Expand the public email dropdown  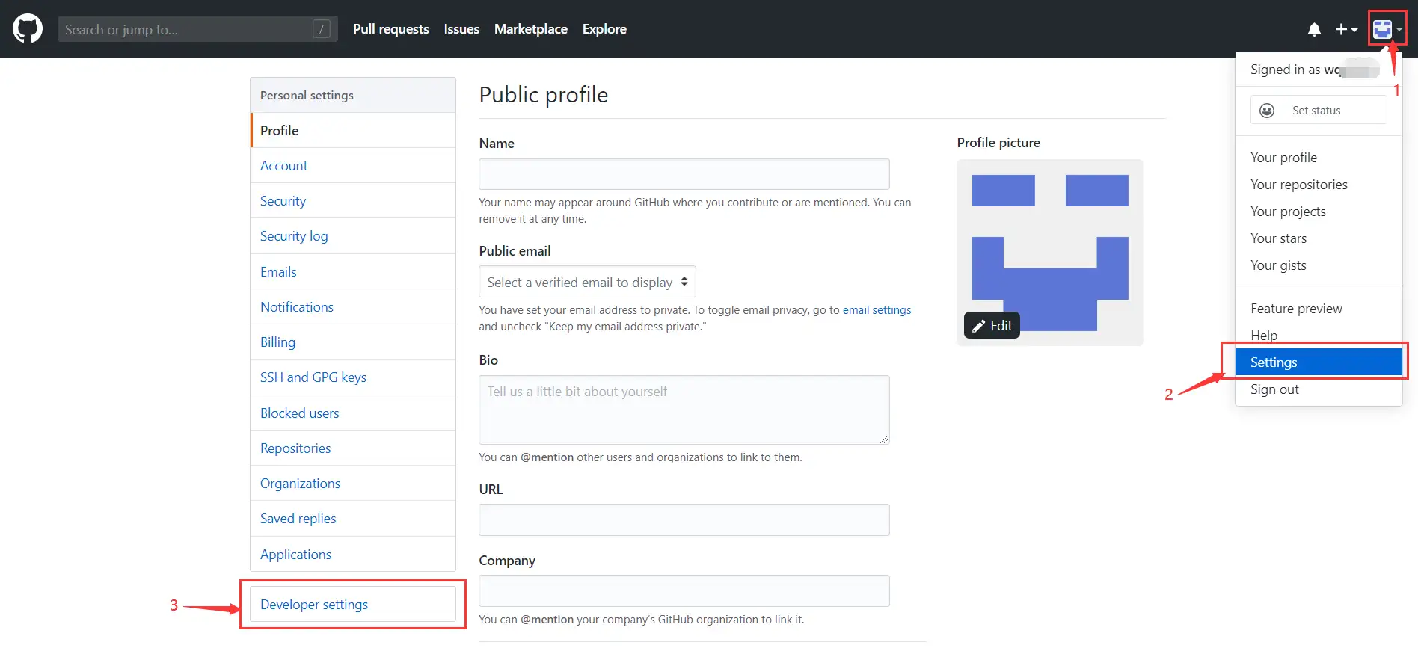pyautogui.click(x=587, y=282)
